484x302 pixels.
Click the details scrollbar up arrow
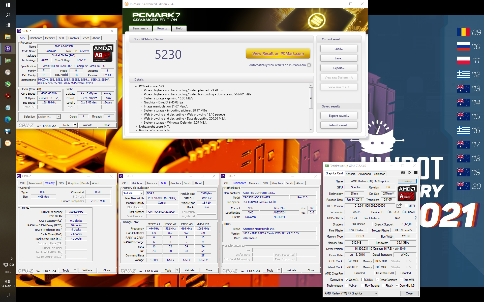pyautogui.click(x=311, y=85)
